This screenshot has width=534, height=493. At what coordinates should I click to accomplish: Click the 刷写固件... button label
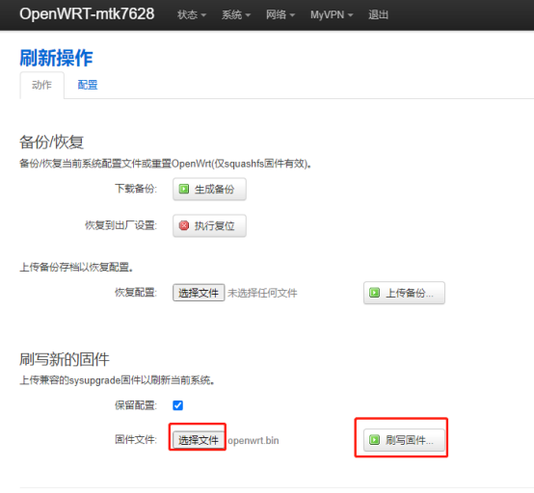(x=410, y=440)
